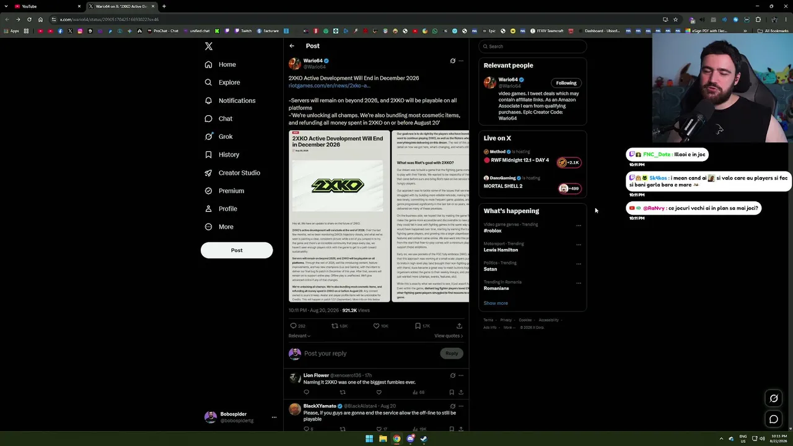This screenshot has width=793, height=446.
Task: Click the Grok icon on Wario64's post
Action: click(x=452, y=61)
